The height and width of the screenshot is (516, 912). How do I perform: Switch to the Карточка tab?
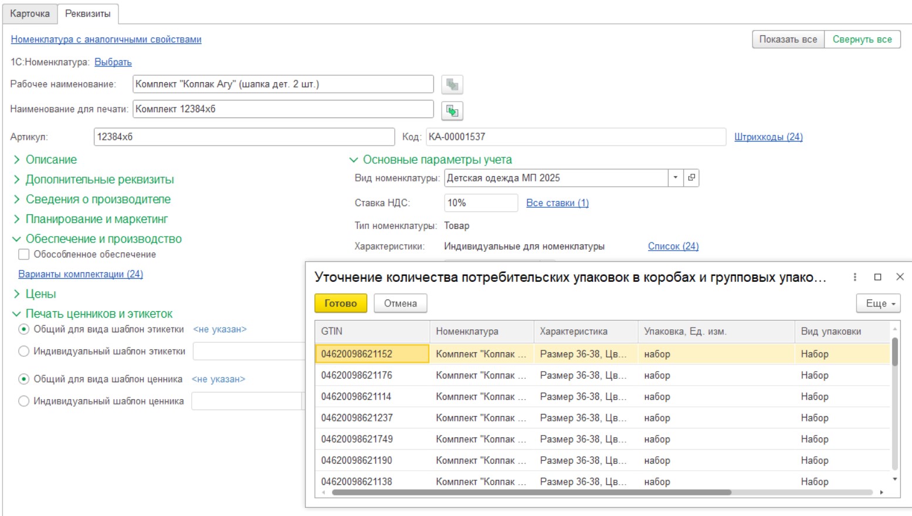coord(30,14)
